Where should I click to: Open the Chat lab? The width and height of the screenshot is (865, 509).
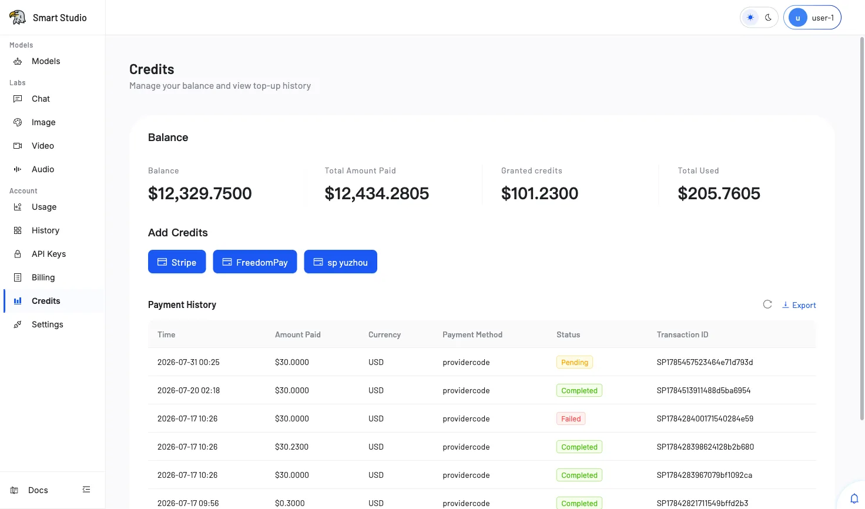pyautogui.click(x=41, y=99)
